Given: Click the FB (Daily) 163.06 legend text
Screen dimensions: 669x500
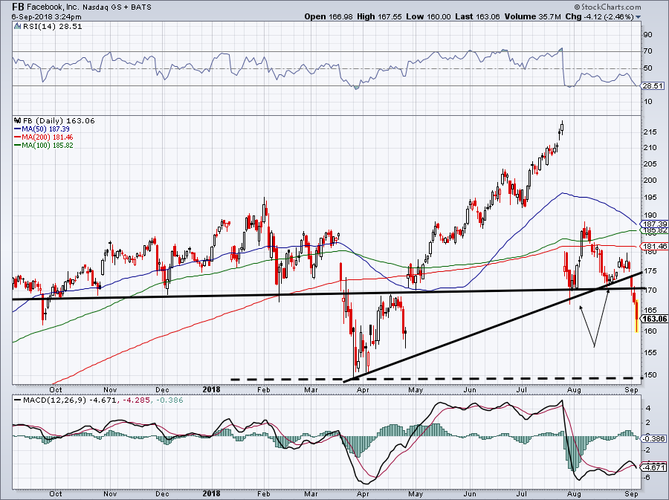Looking at the screenshot, I should click(59, 120).
